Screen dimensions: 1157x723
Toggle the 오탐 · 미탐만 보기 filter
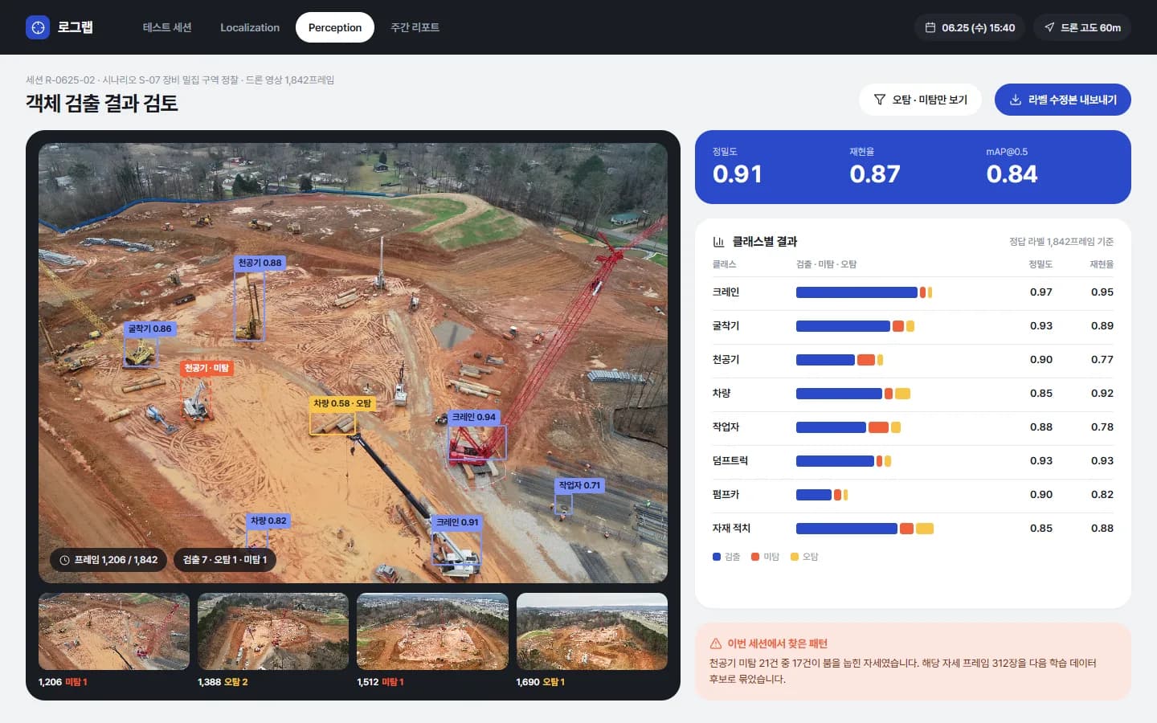click(x=920, y=100)
